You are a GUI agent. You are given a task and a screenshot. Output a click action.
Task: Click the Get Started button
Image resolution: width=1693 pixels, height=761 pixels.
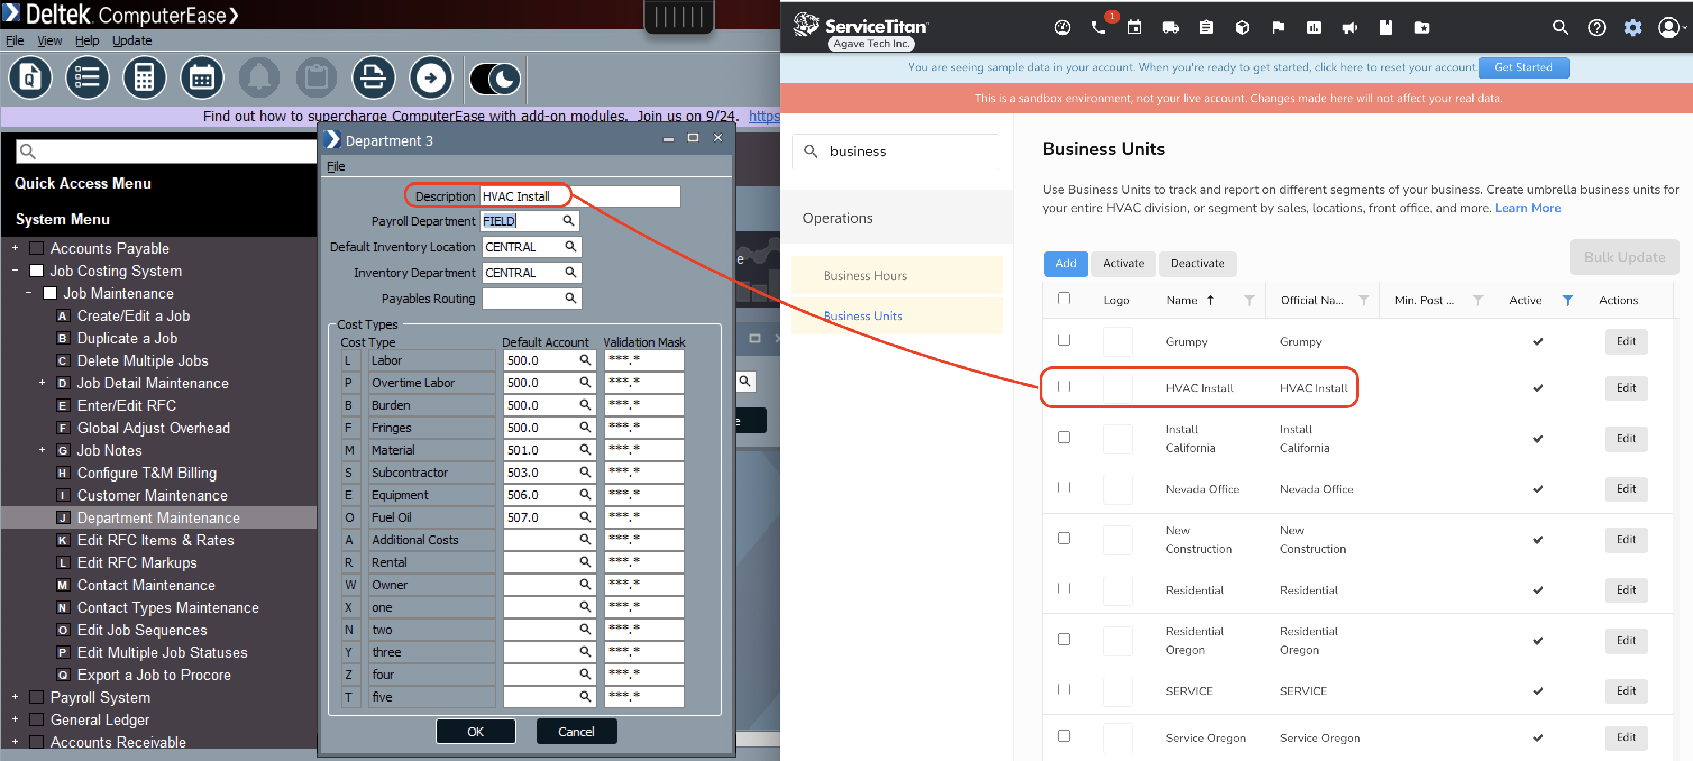[x=1523, y=68]
